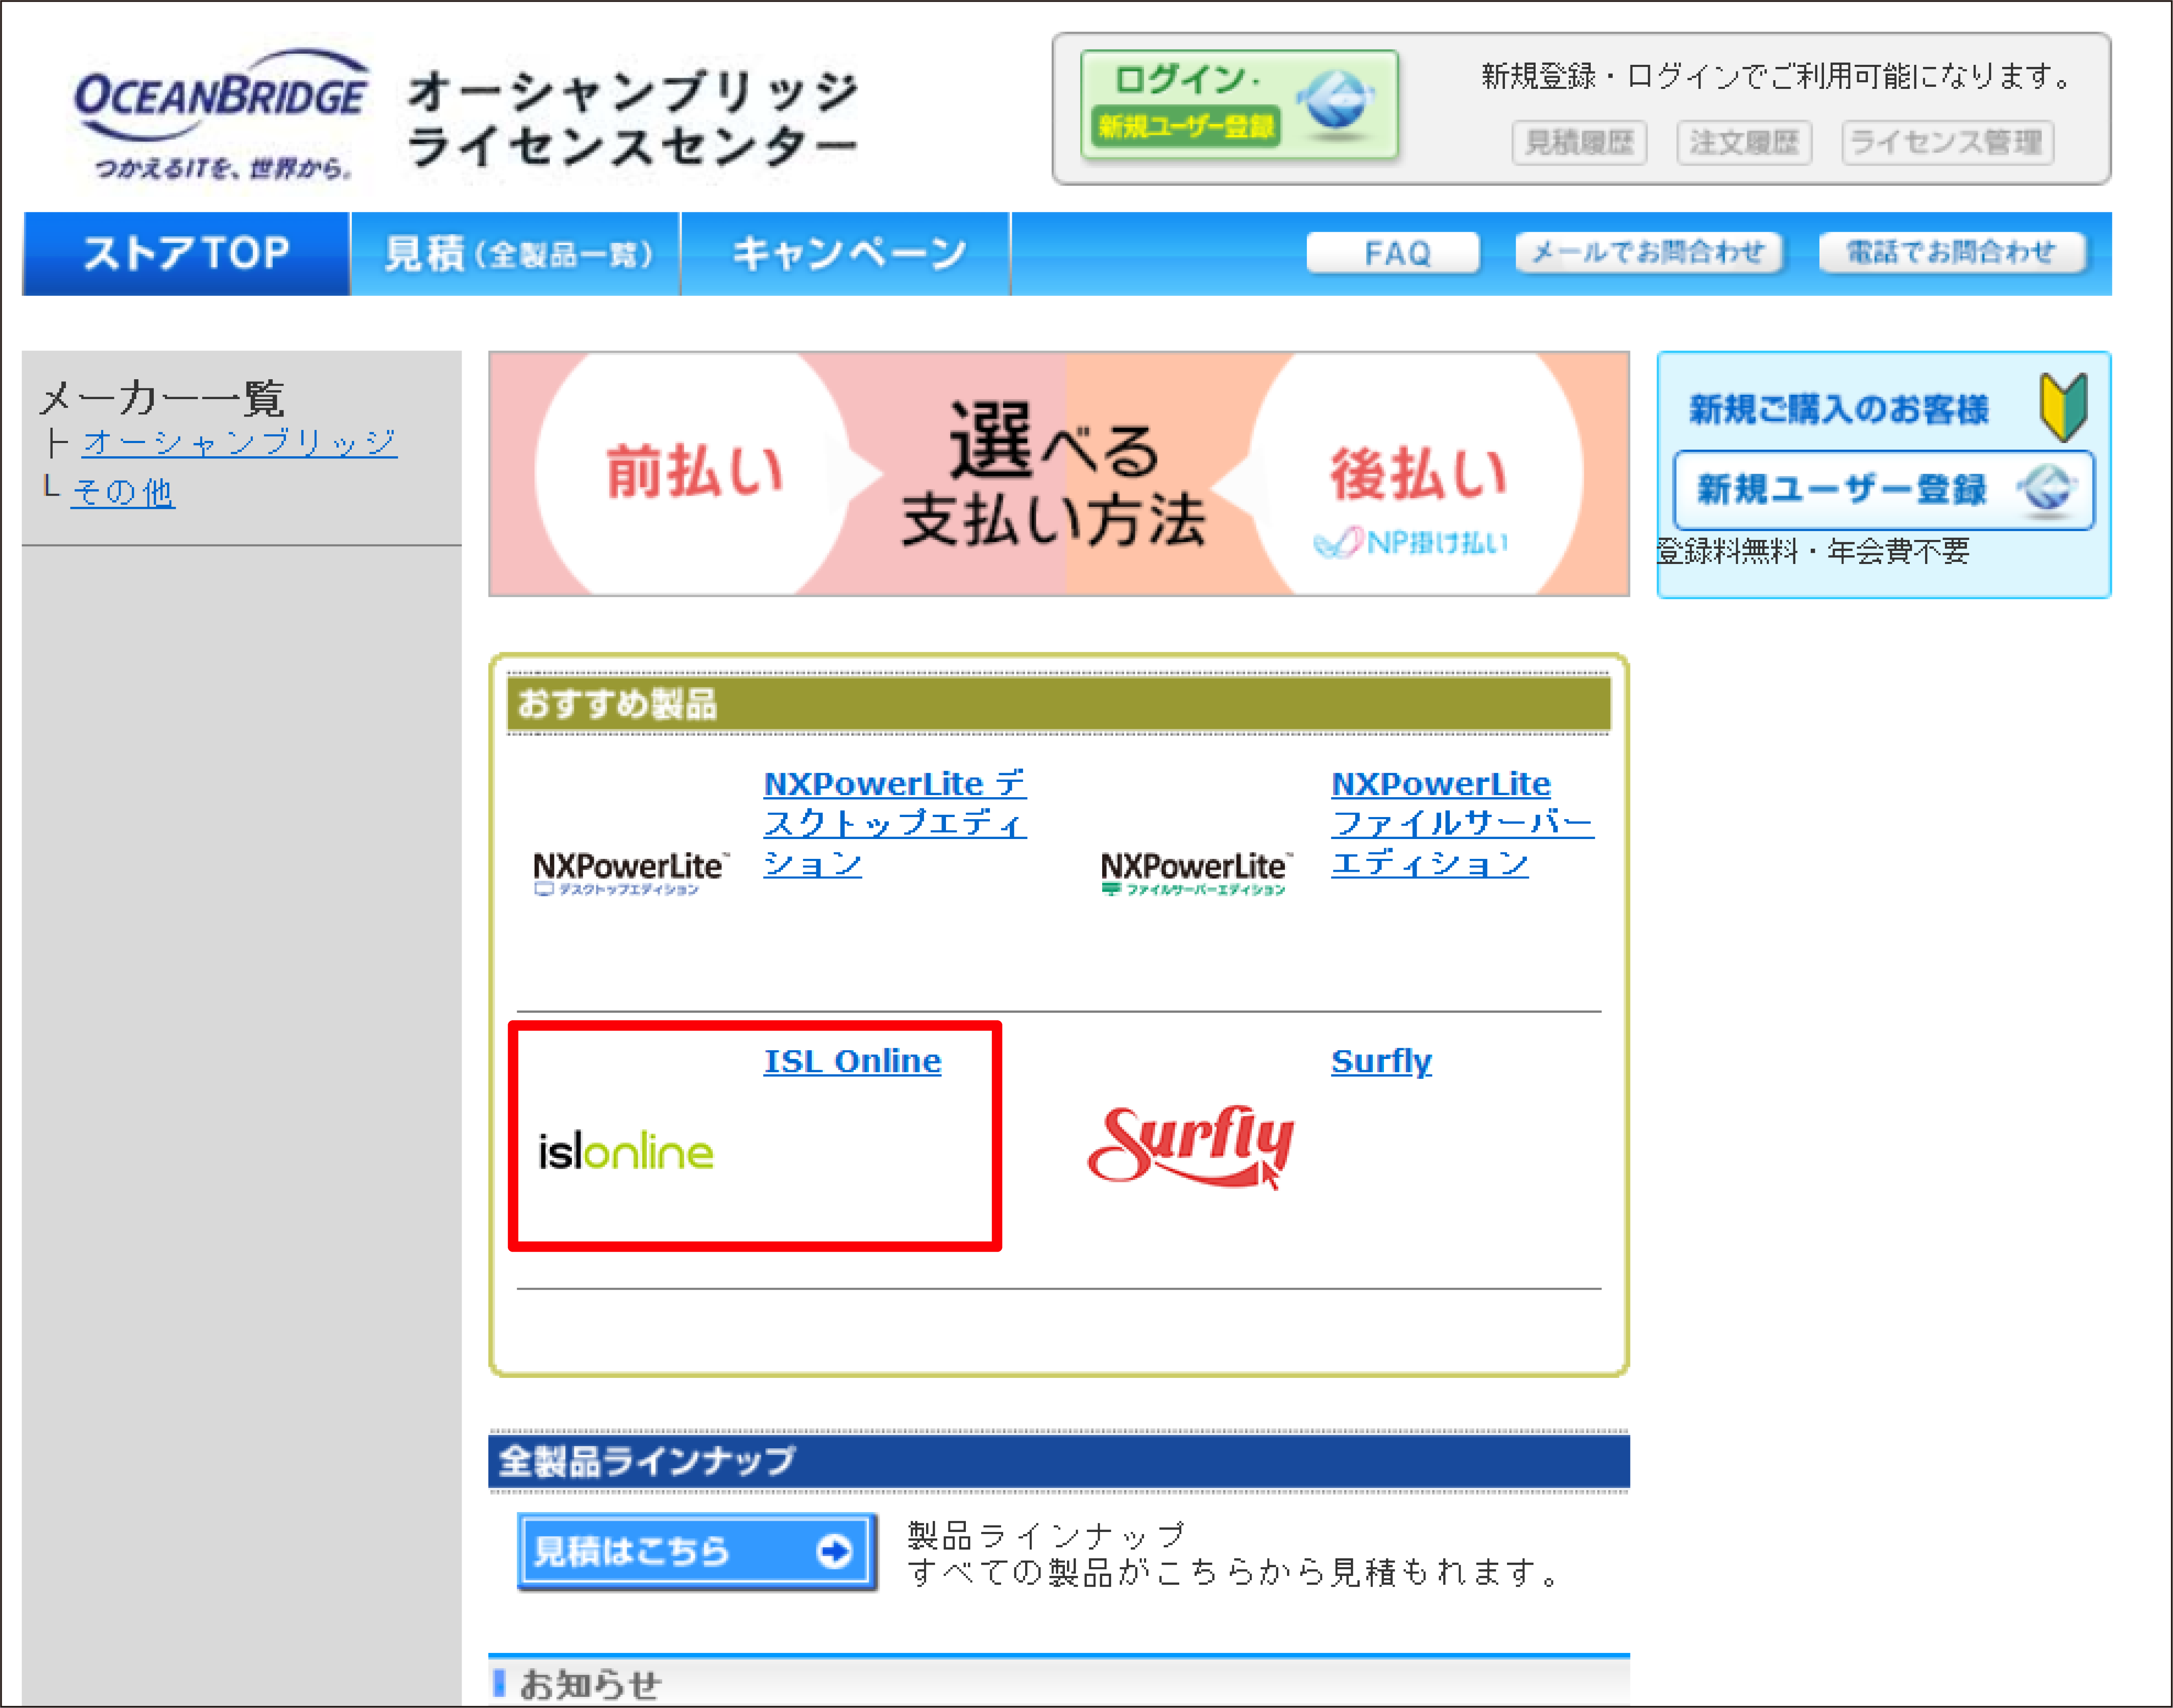Click the すべての製品がこちらから見積もれます text

[1234, 1573]
